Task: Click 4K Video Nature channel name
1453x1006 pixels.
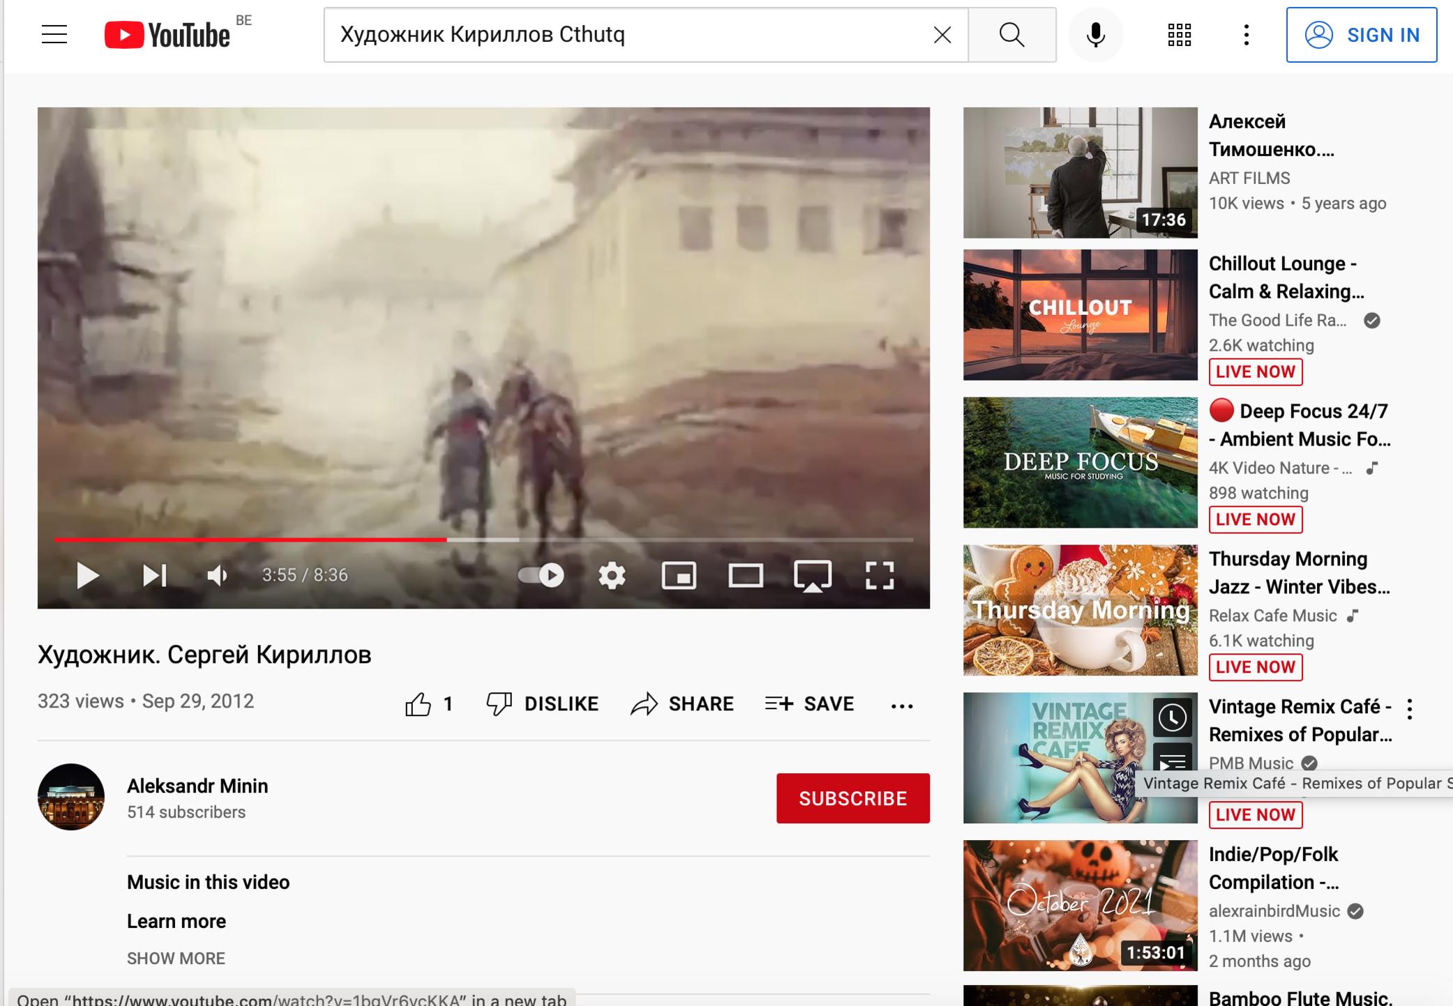Action: [x=1281, y=468]
